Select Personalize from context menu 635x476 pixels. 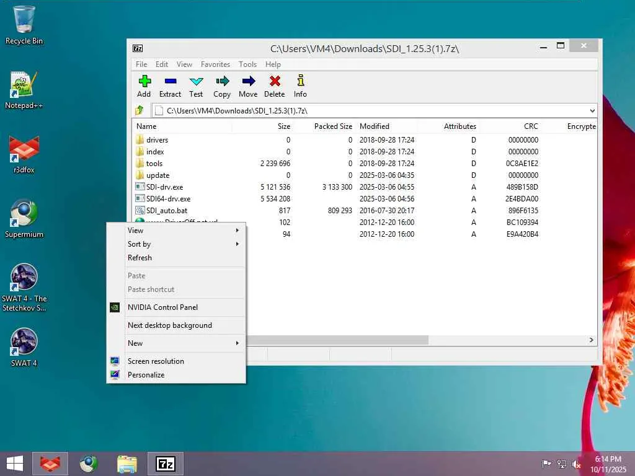point(146,375)
